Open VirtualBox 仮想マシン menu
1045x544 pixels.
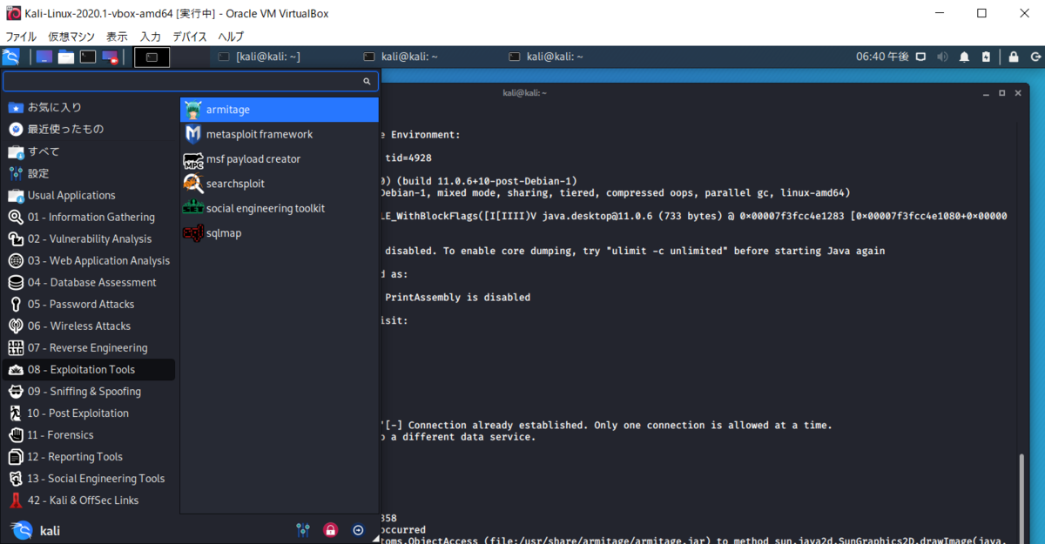pyautogui.click(x=71, y=37)
